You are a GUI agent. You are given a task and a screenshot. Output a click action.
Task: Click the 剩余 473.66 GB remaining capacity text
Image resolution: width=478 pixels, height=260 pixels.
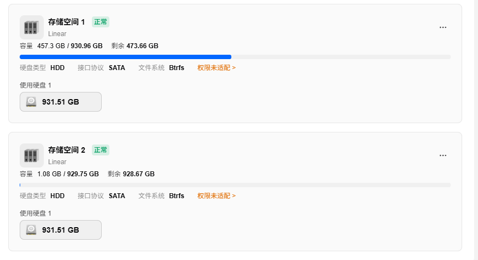135,46
